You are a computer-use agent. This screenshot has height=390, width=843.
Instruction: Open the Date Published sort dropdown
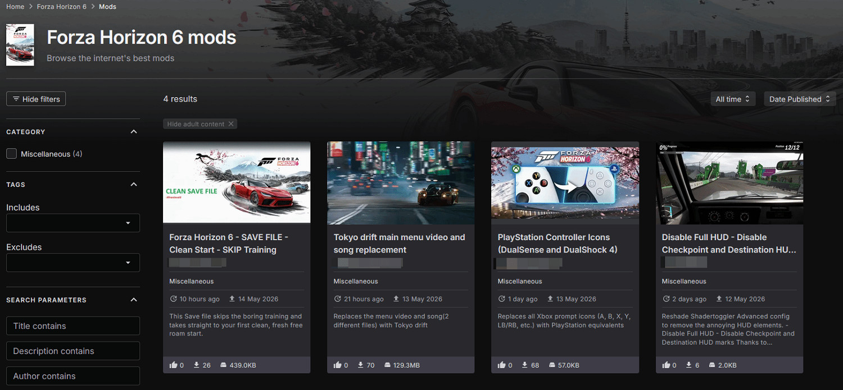coord(800,99)
